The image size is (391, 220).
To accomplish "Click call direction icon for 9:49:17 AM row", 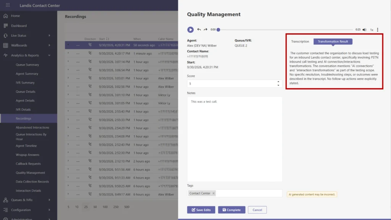I will (90, 194).
